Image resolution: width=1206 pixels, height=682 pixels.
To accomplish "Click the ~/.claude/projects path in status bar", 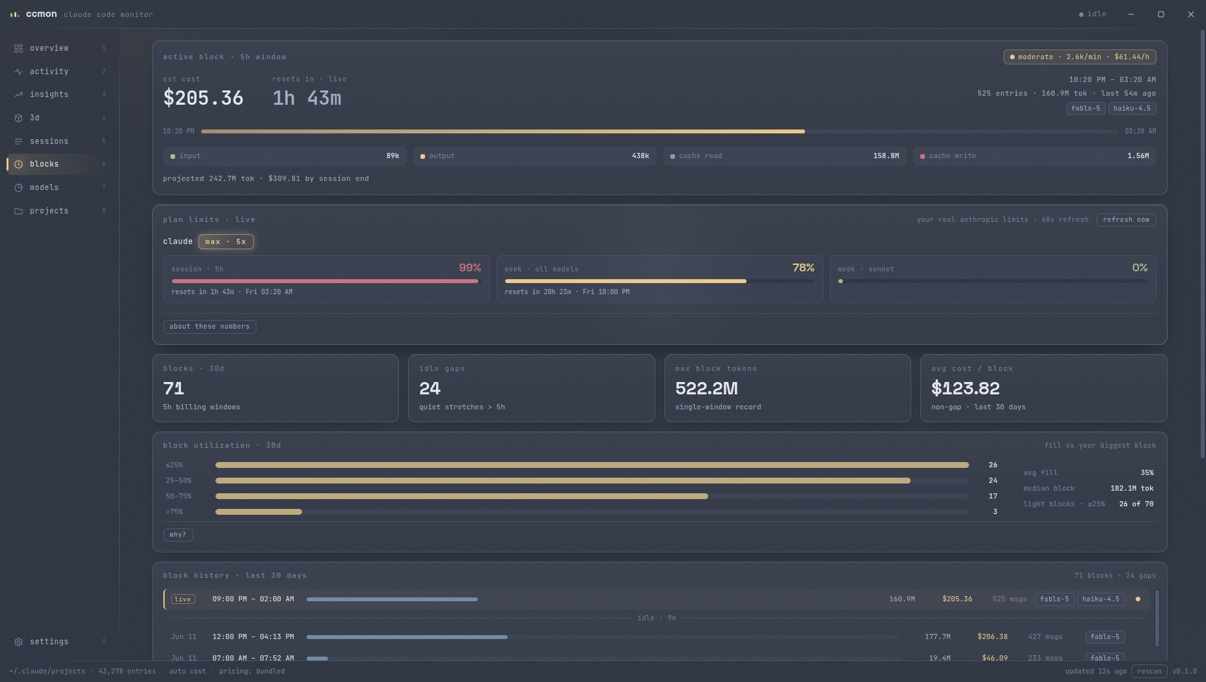I will pos(47,672).
